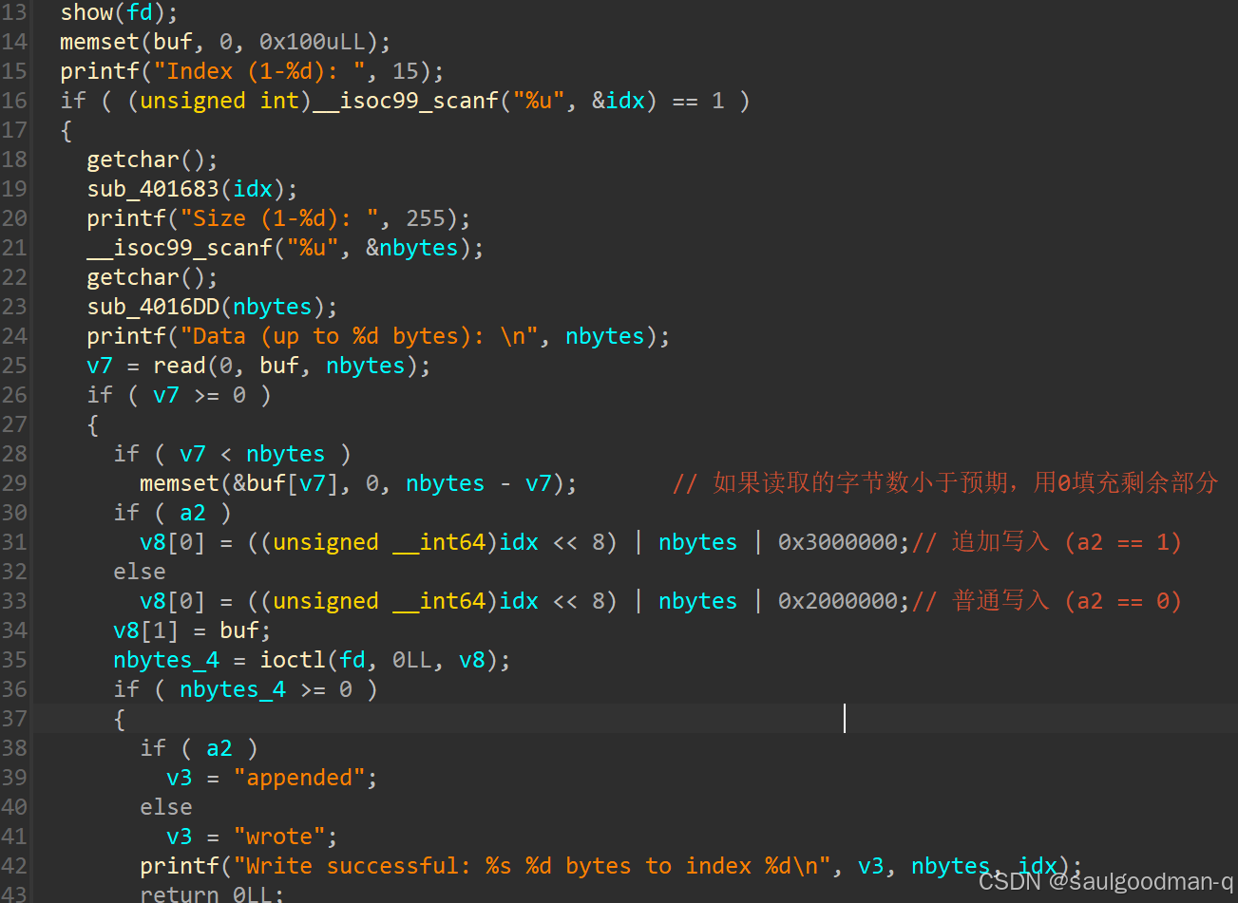Click the Chinese comment on line 29
The width and height of the screenshot is (1238, 903).
pyautogui.click(x=945, y=483)
